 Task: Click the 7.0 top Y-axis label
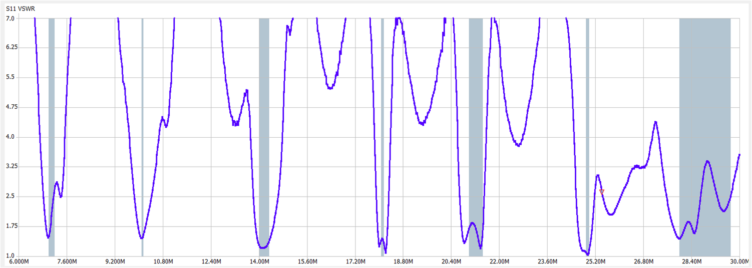[x=10, y=18]
